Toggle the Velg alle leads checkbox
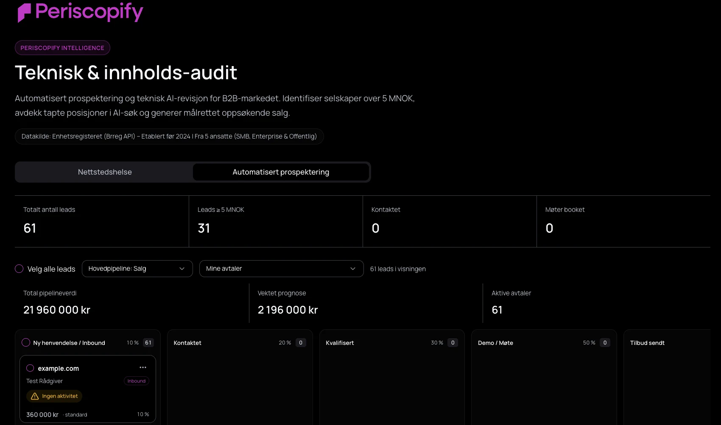This screenshot has width=721, height=425. 19,269
